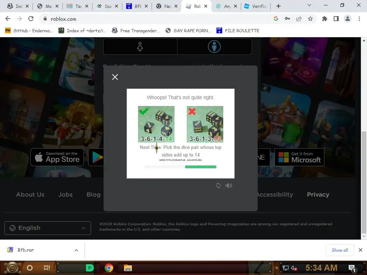The height and width of the screenshot is (275, 367).
Task: Open the Google icon in address bar
Action: 276,19
